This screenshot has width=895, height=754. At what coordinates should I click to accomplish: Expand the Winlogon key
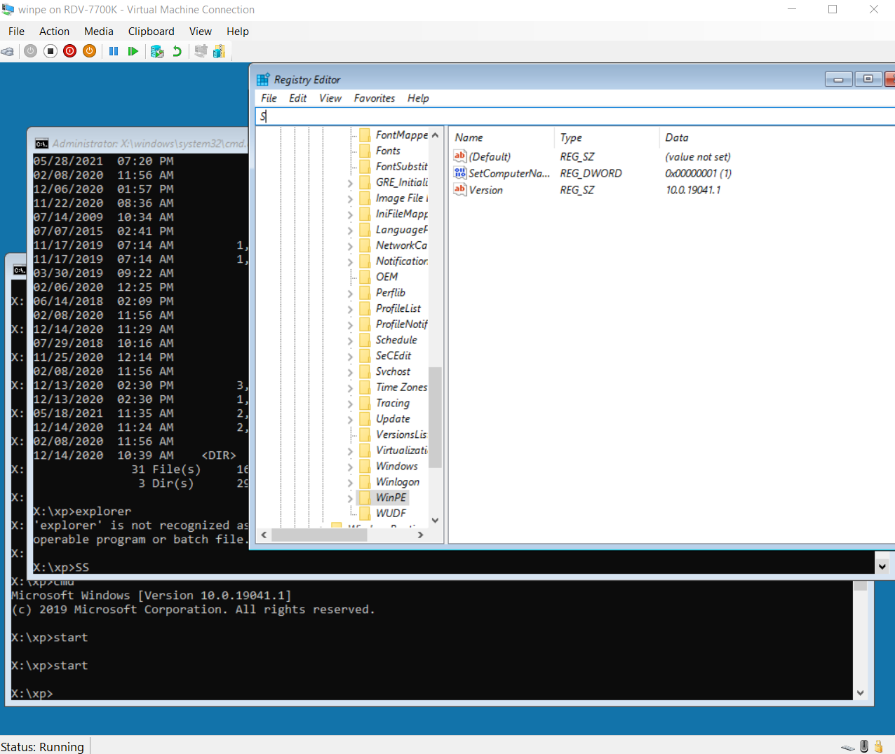350,482
